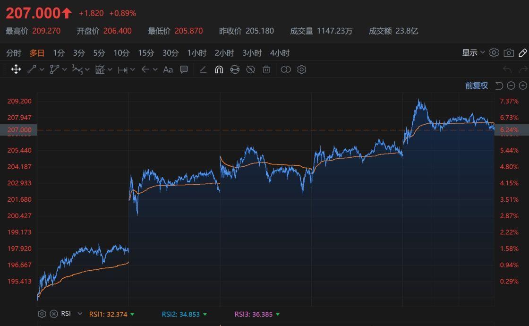Take a chart snapshot with camera icon
This screenshot has height=326, width=529.
[x=509, y=52]
